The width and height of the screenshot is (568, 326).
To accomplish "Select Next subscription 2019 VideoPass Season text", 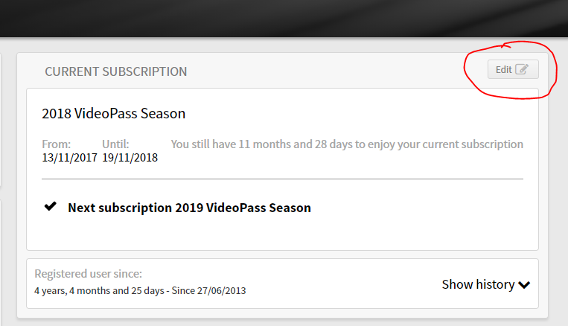I will (189, 208).
